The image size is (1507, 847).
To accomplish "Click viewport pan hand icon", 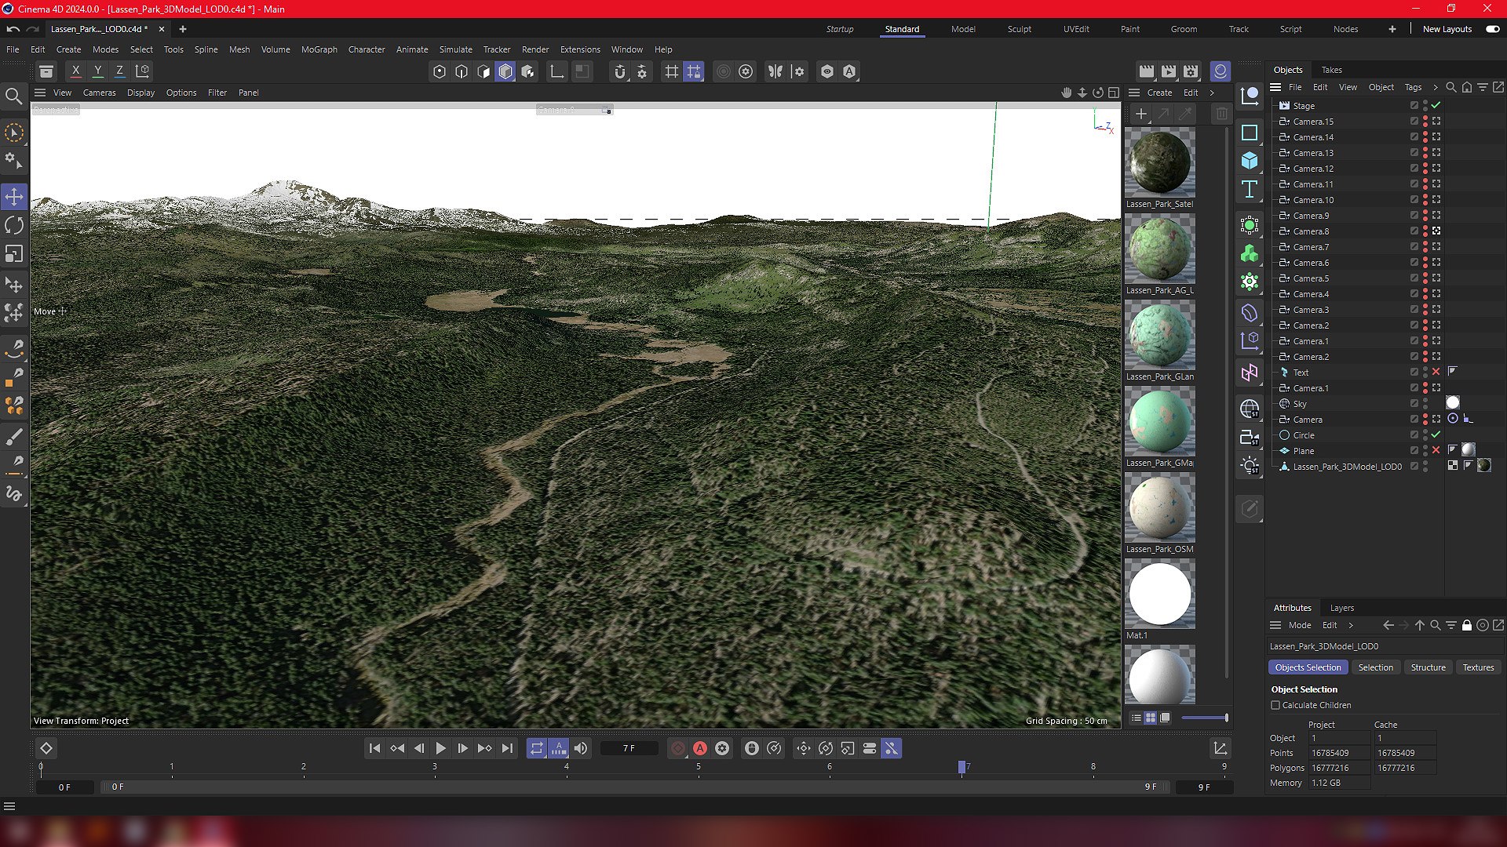I will click(1066, 93).
